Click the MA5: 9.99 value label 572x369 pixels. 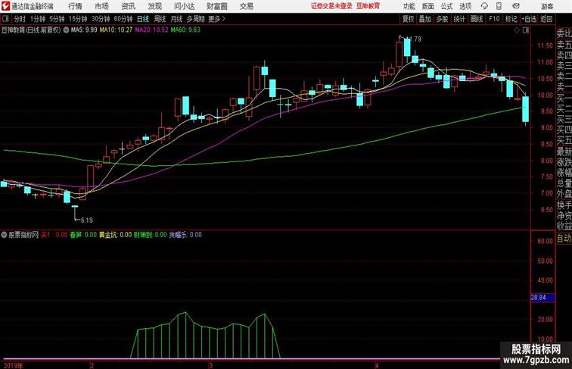pyautogui.click(x=84, y=30)
